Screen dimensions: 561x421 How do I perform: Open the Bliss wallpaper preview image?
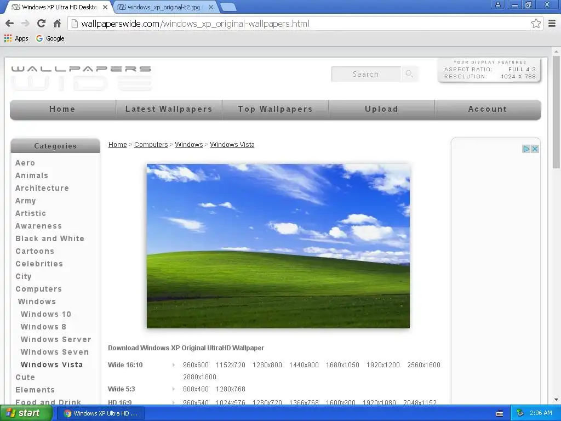[278, 246]
